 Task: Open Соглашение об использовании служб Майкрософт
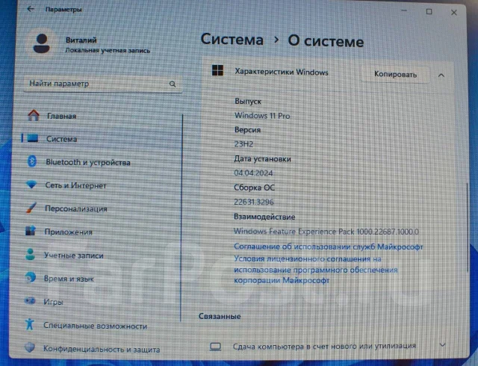(x=329, y=246)
